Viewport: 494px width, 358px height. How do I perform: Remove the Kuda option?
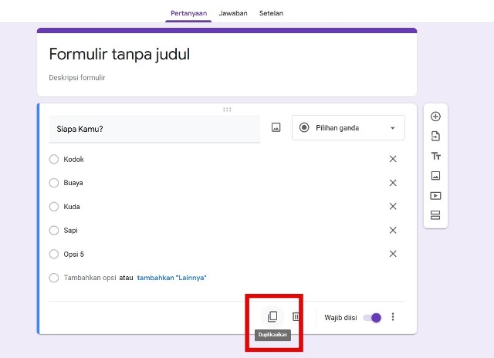(x=393, y=206)
